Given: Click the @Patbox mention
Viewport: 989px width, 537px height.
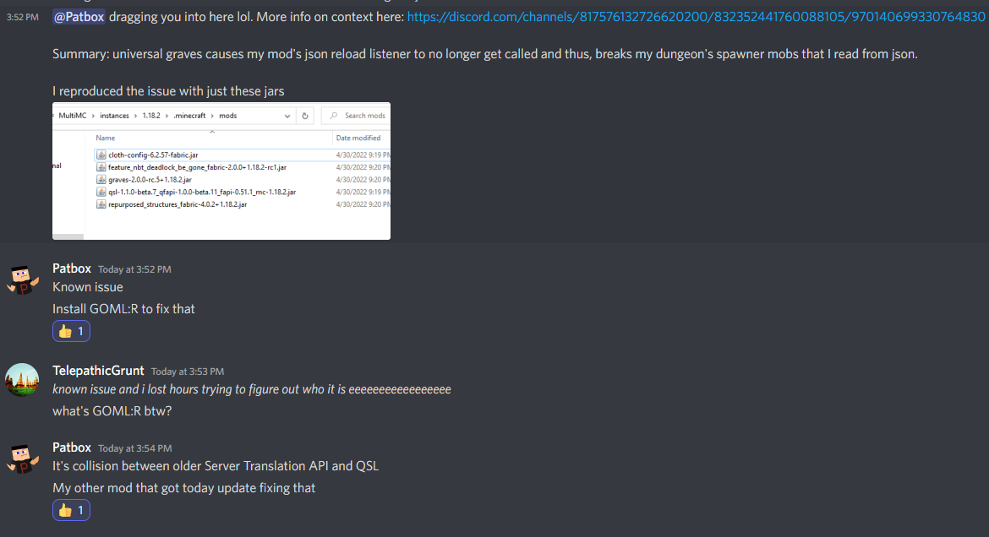Looking at the screenshot, I should pyautogui.click(x=78, y=16).
